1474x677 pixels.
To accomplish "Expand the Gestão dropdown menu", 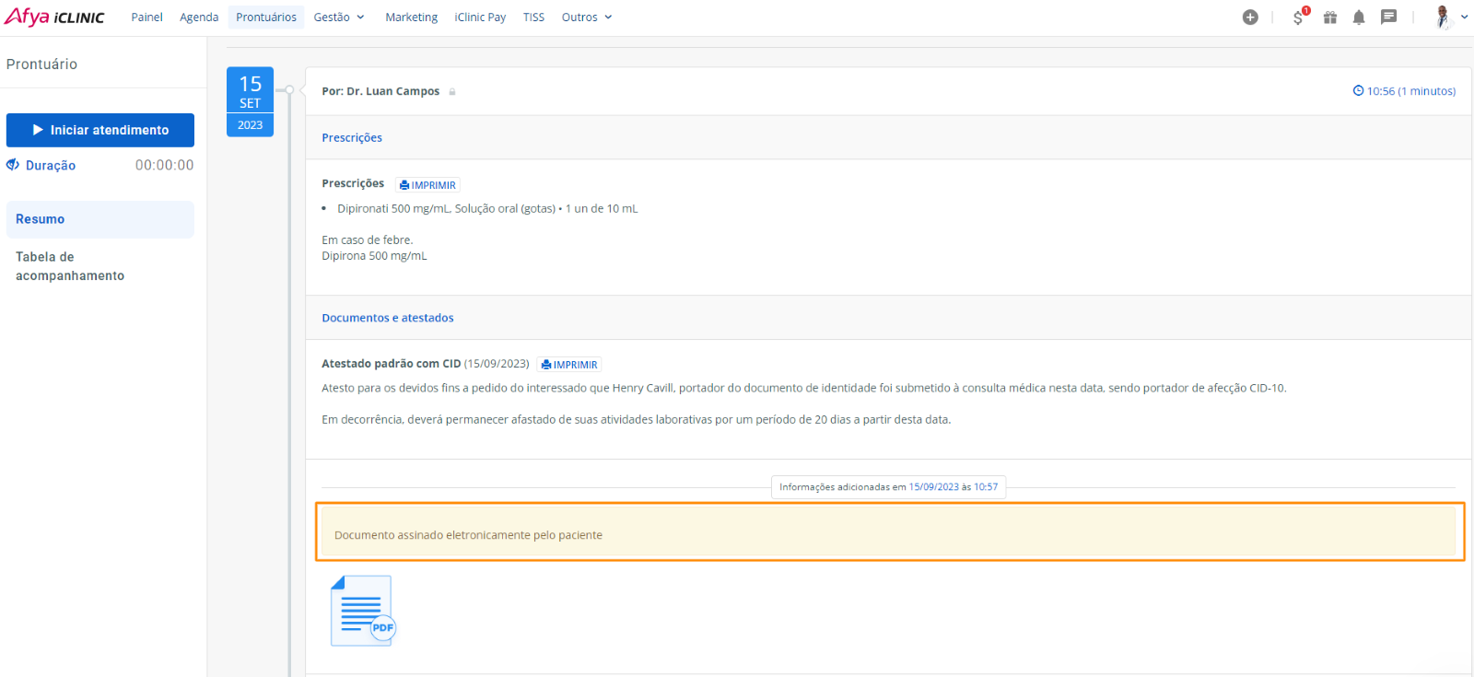I will [x=338, y=18].
